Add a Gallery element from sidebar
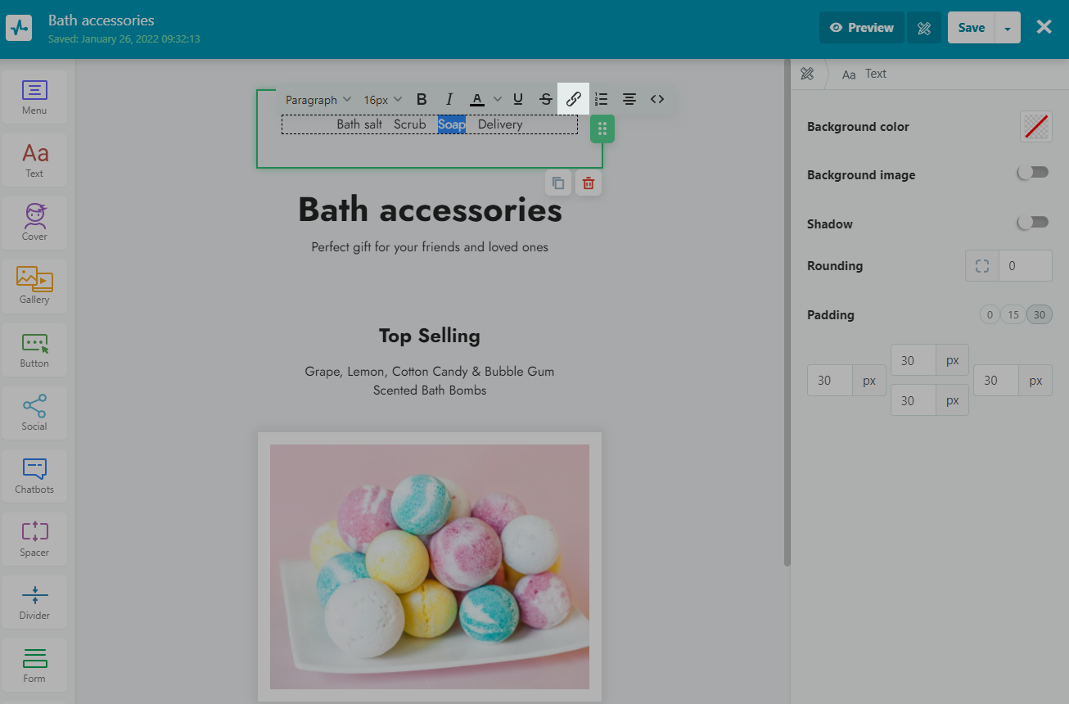 [x=34, y=285]
